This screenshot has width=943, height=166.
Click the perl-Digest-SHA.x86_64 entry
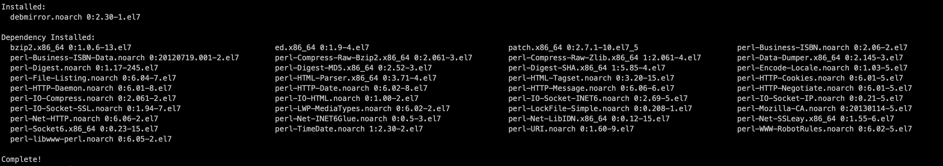(x=587, y=68)
